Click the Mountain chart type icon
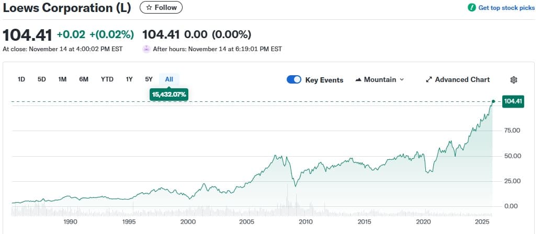 click(x=358, y=80)
